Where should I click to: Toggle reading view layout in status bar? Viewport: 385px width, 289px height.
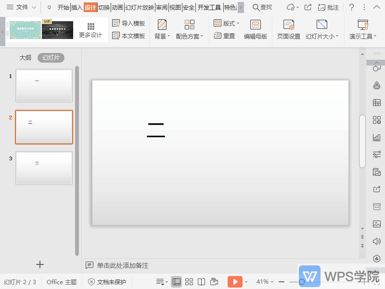pos(201,282)
